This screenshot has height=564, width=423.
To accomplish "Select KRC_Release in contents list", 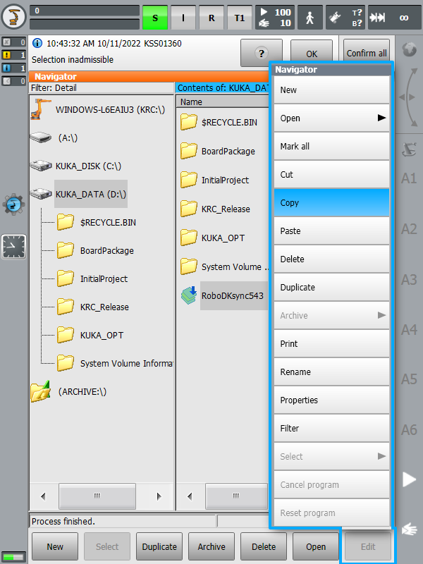I will click(x=215, y=209).
